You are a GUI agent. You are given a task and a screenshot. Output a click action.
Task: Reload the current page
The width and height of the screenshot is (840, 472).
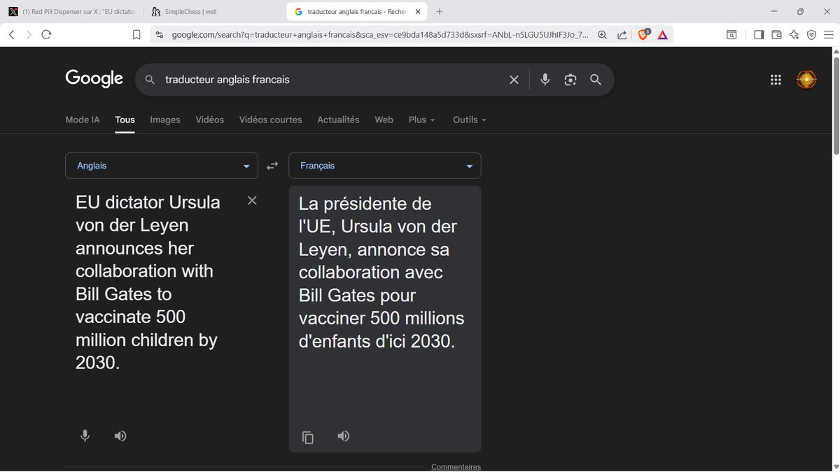(x=46, y=34)
